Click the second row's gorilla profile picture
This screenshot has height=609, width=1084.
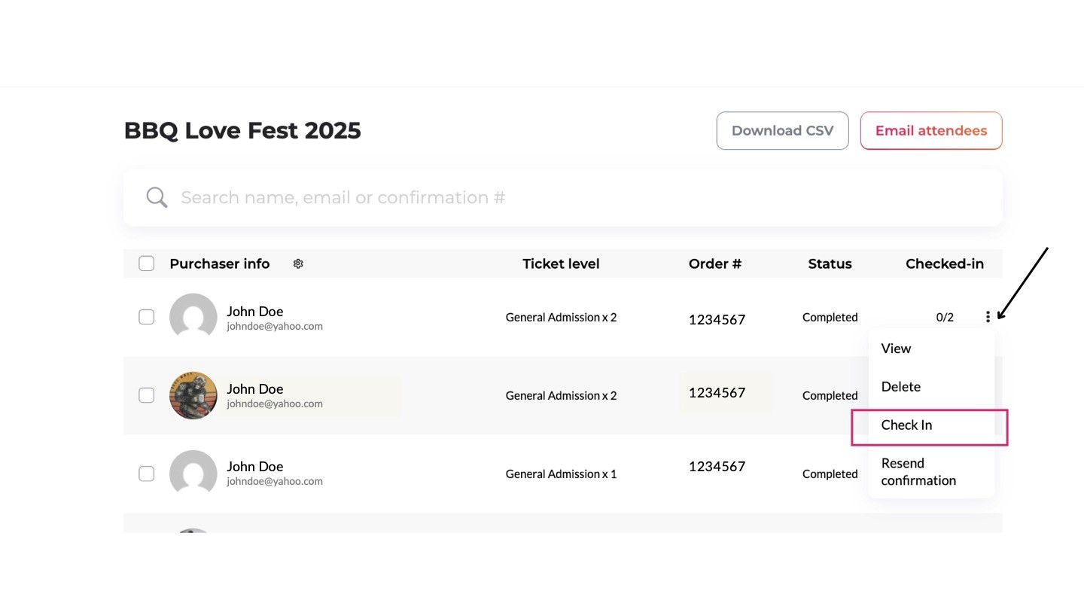coord(193,395)
